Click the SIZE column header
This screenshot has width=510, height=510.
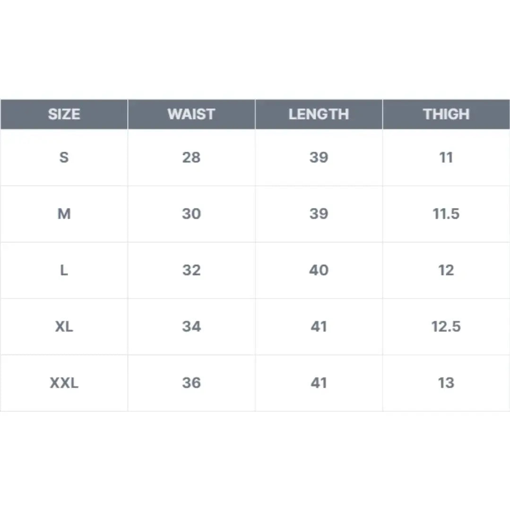(64, 114)
